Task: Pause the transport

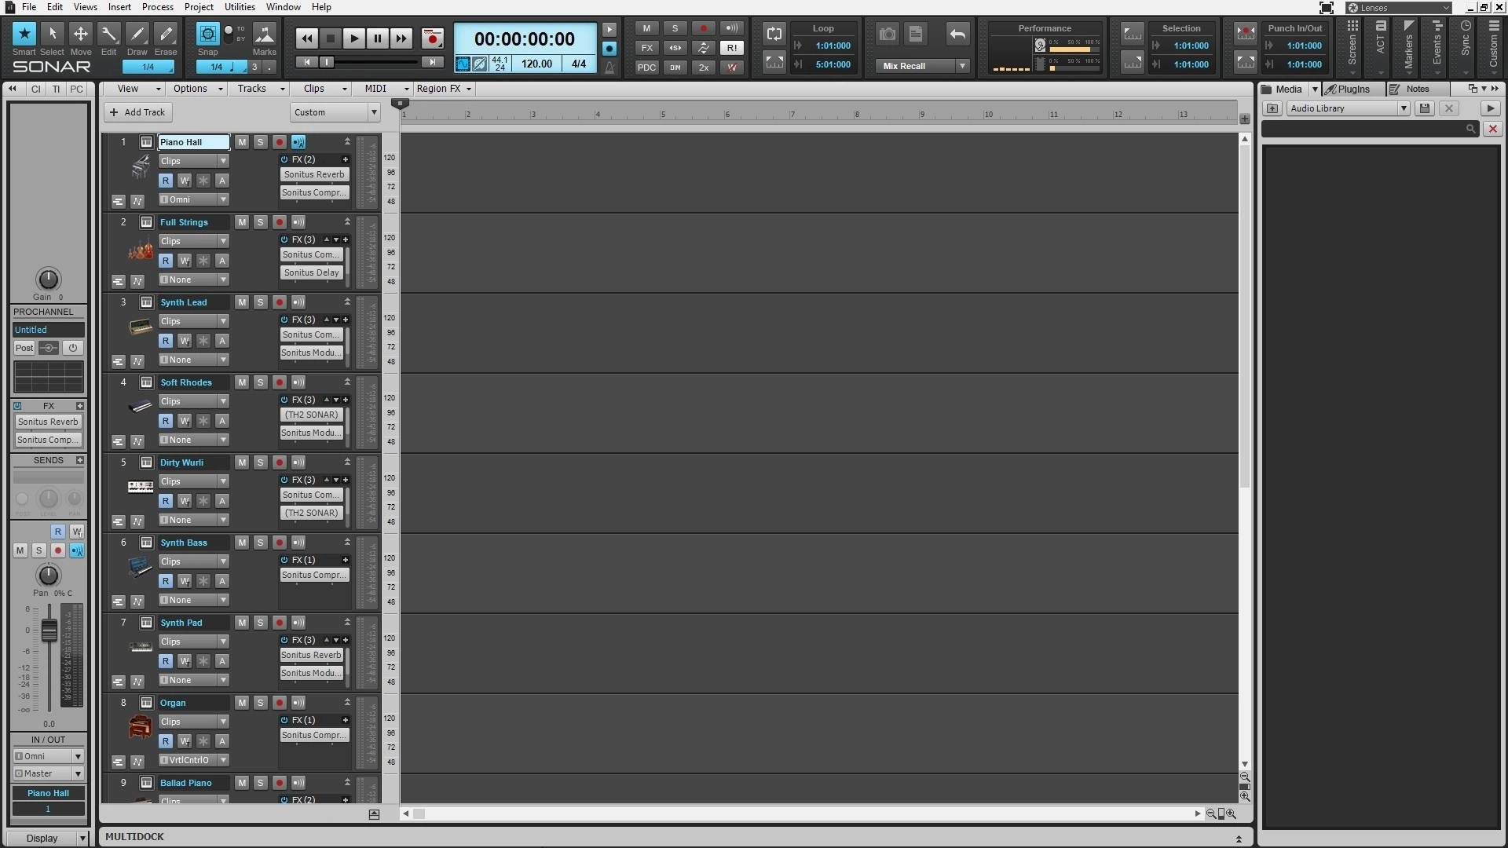Action: tap(377, 38)
